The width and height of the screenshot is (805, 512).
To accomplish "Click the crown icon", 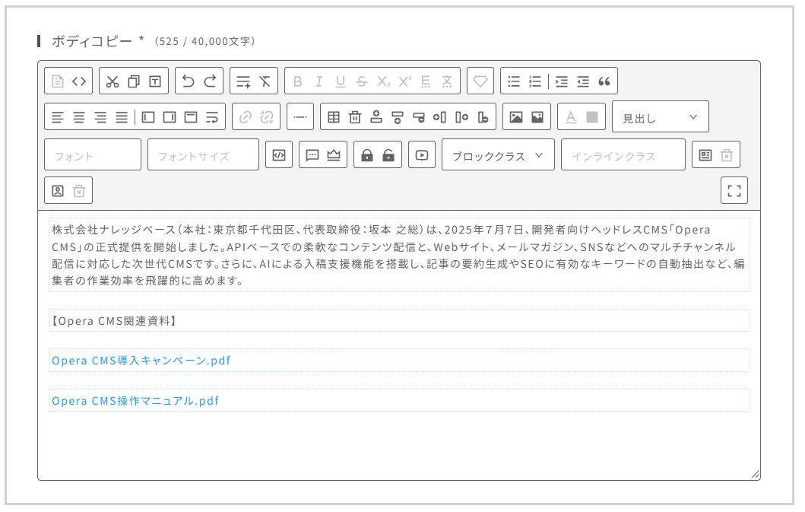I will 334,154.
